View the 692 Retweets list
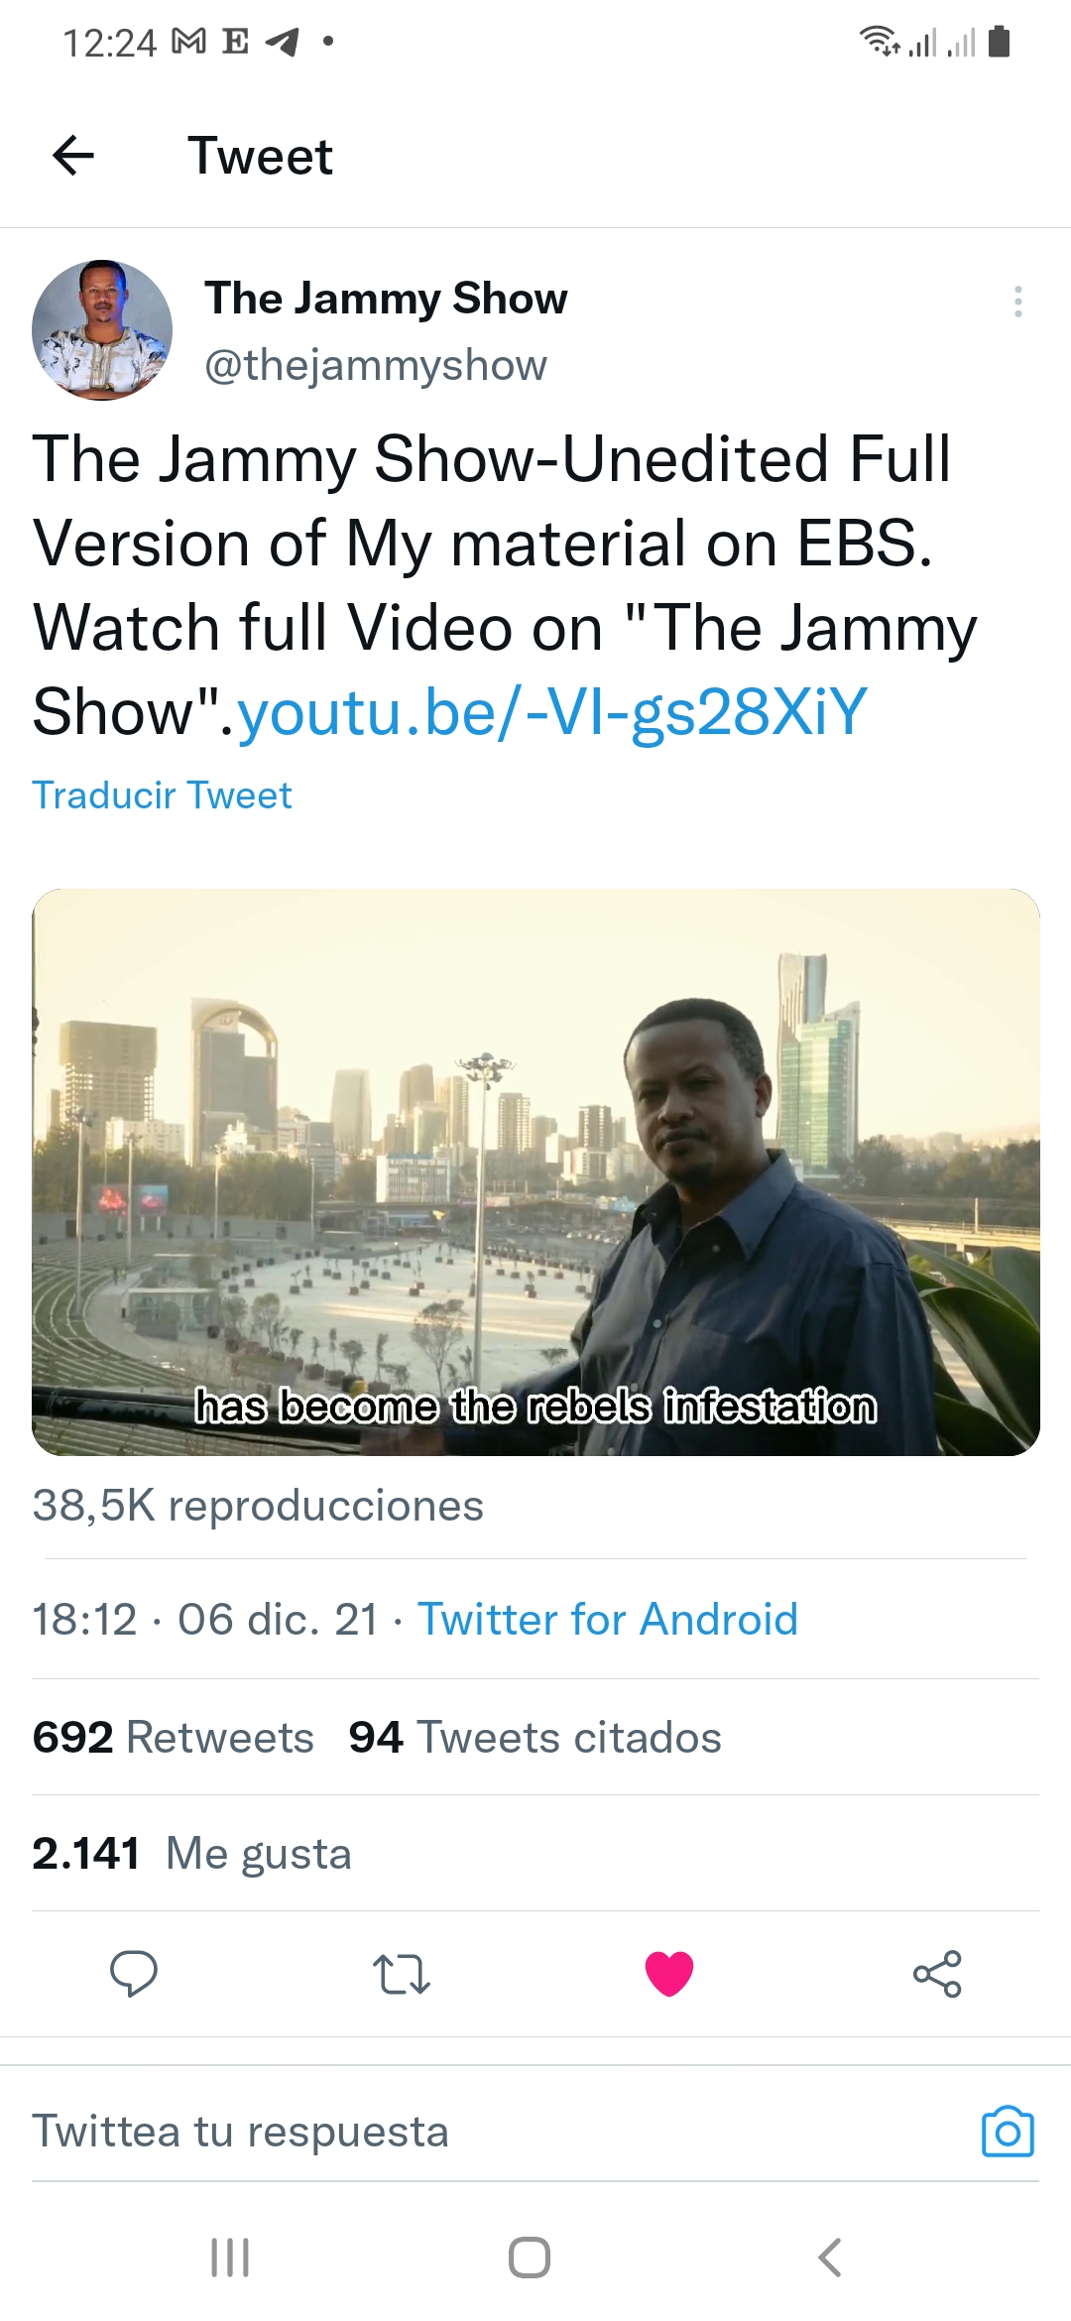The width and height of the screenshot is (1071, 2321). (173, 1737)
